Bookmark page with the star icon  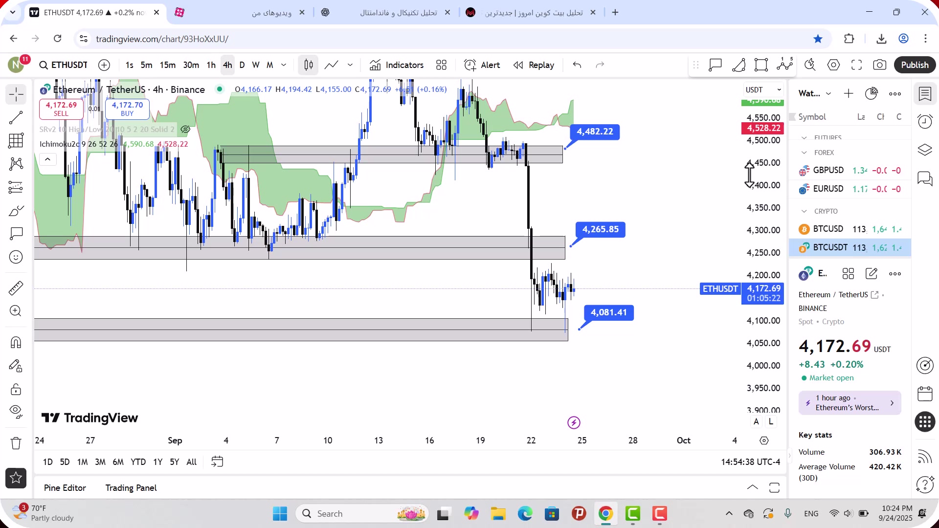(818, 39)
